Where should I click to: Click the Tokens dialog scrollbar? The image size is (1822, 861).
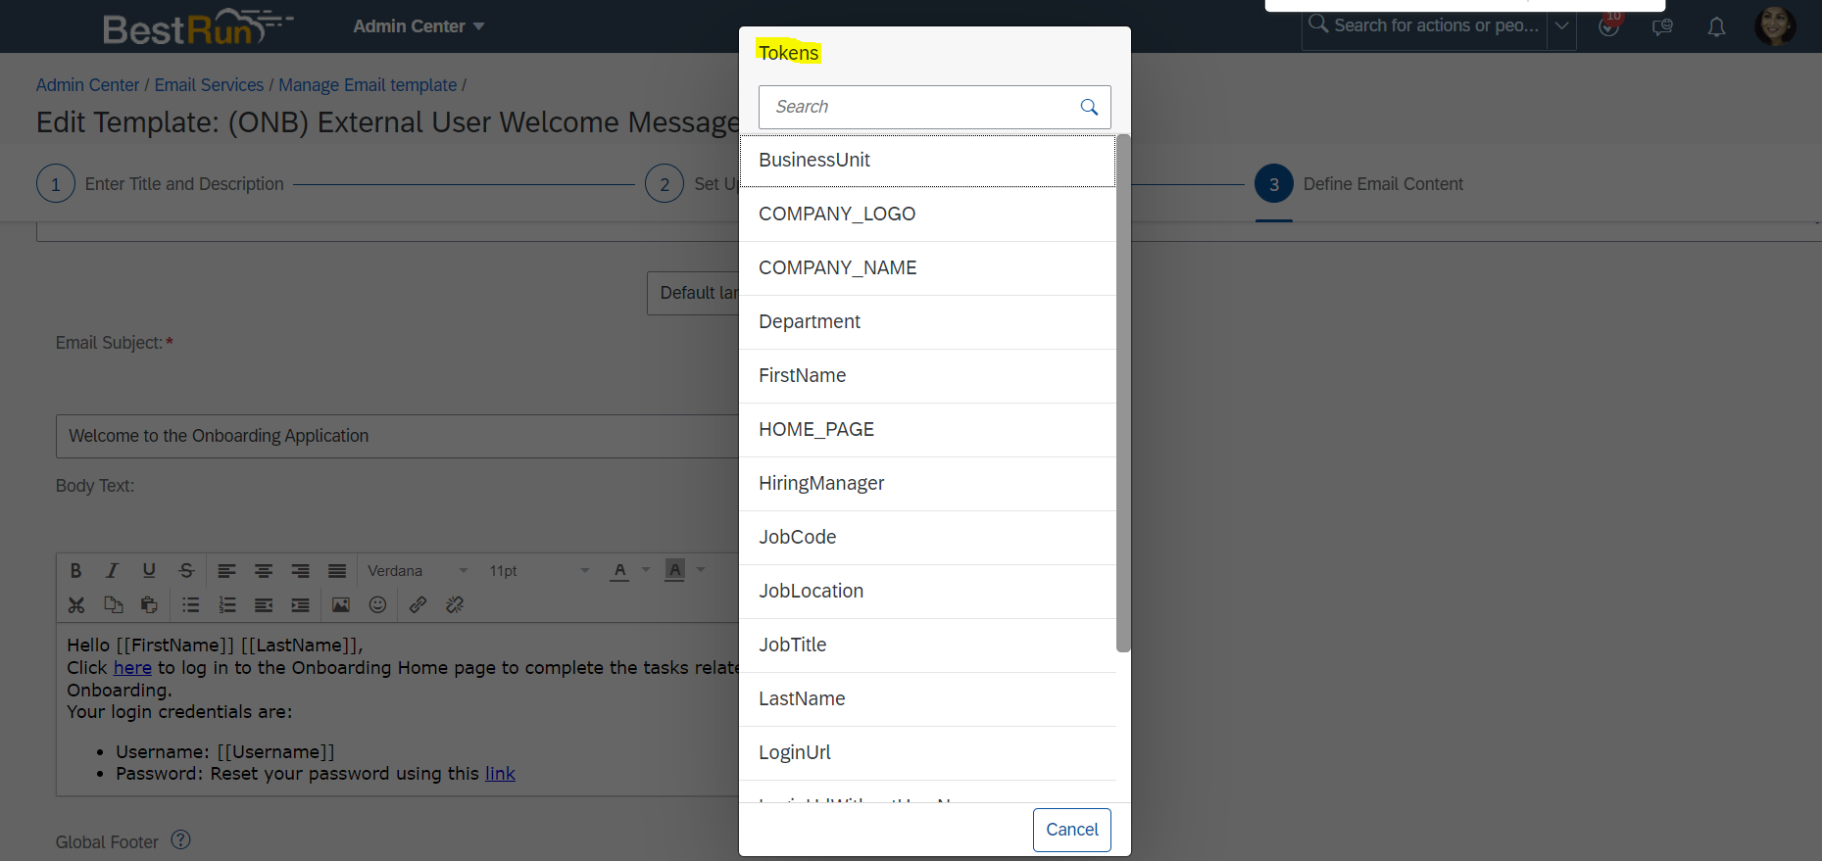1123,393
